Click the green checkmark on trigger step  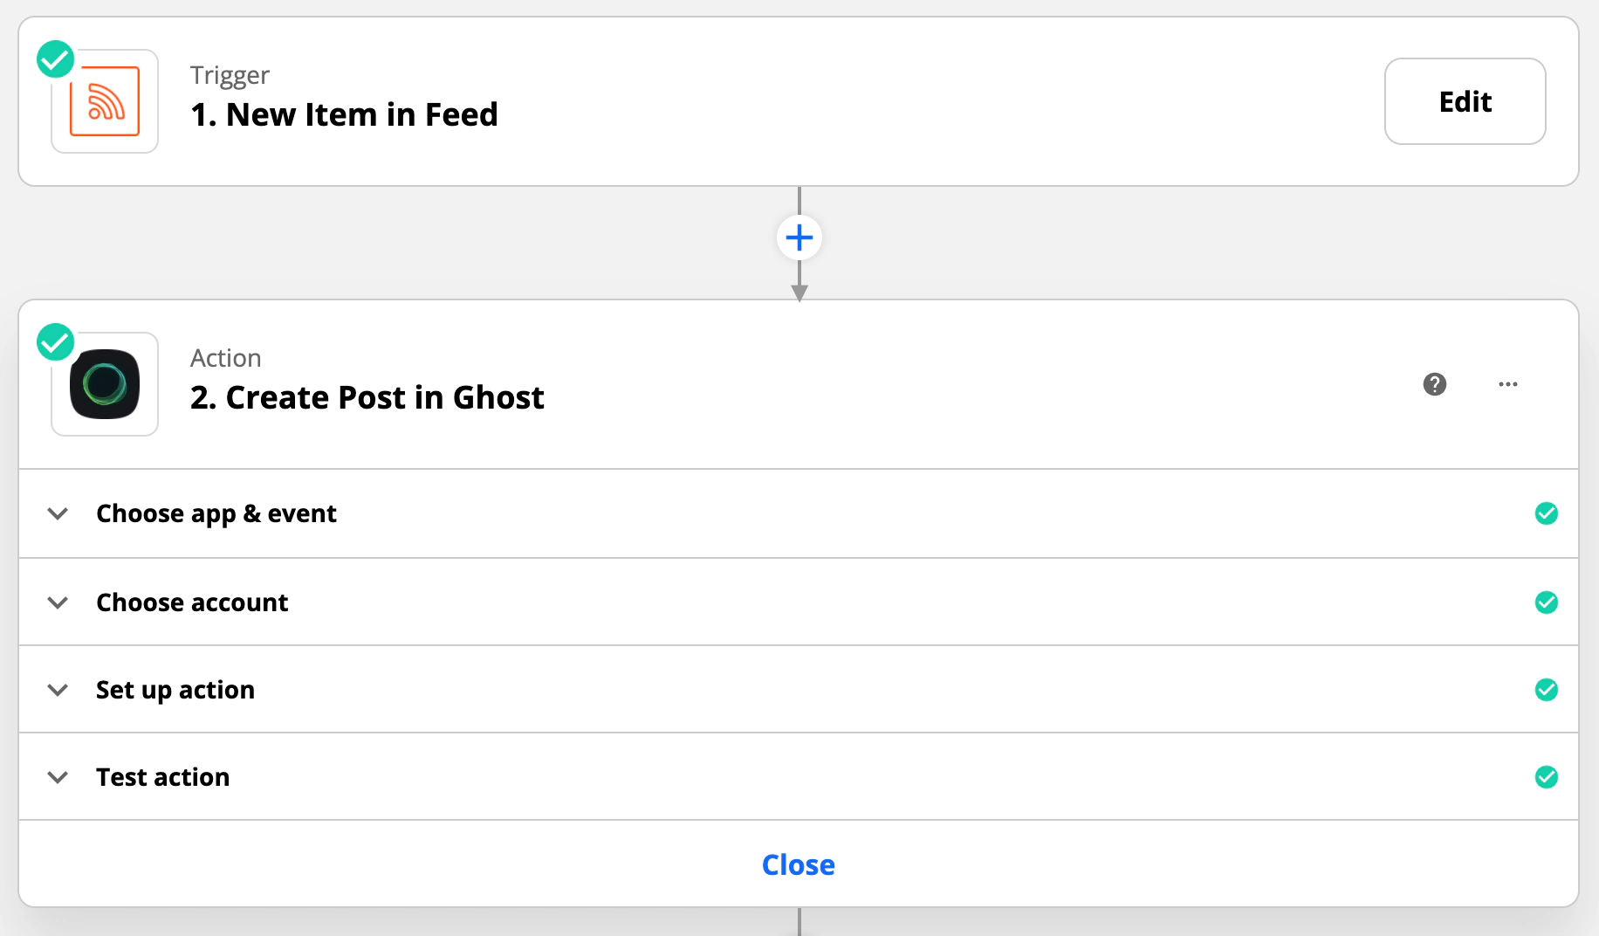[55, 59]
